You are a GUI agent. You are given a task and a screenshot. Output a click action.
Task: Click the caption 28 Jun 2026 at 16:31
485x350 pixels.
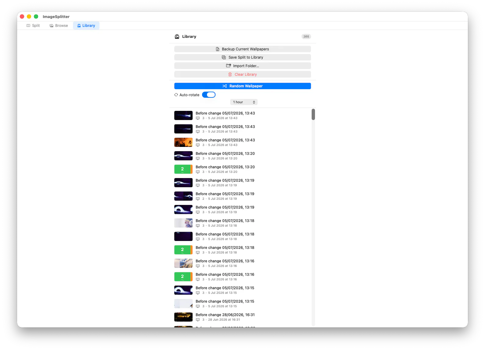click(x=224, y=320)
